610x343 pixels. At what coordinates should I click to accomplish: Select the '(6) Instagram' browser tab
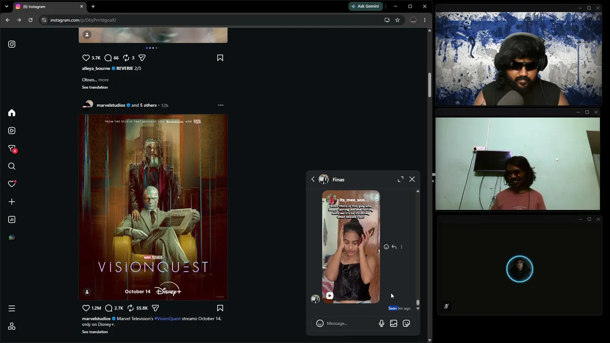click(x=49, y=7)
